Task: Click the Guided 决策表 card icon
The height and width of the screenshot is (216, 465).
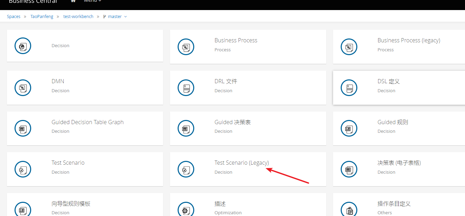Action: click(186, 128)
